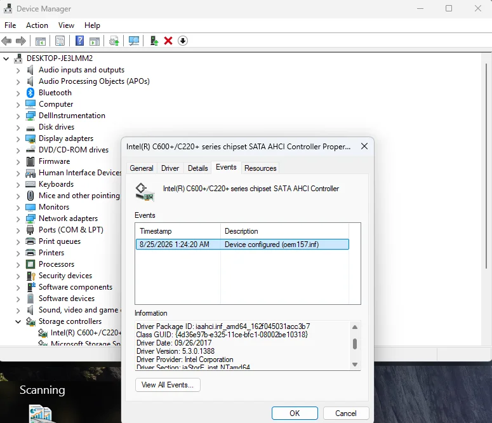
Task: Click Information box scroll down arrow
Action: coord(355,365)
